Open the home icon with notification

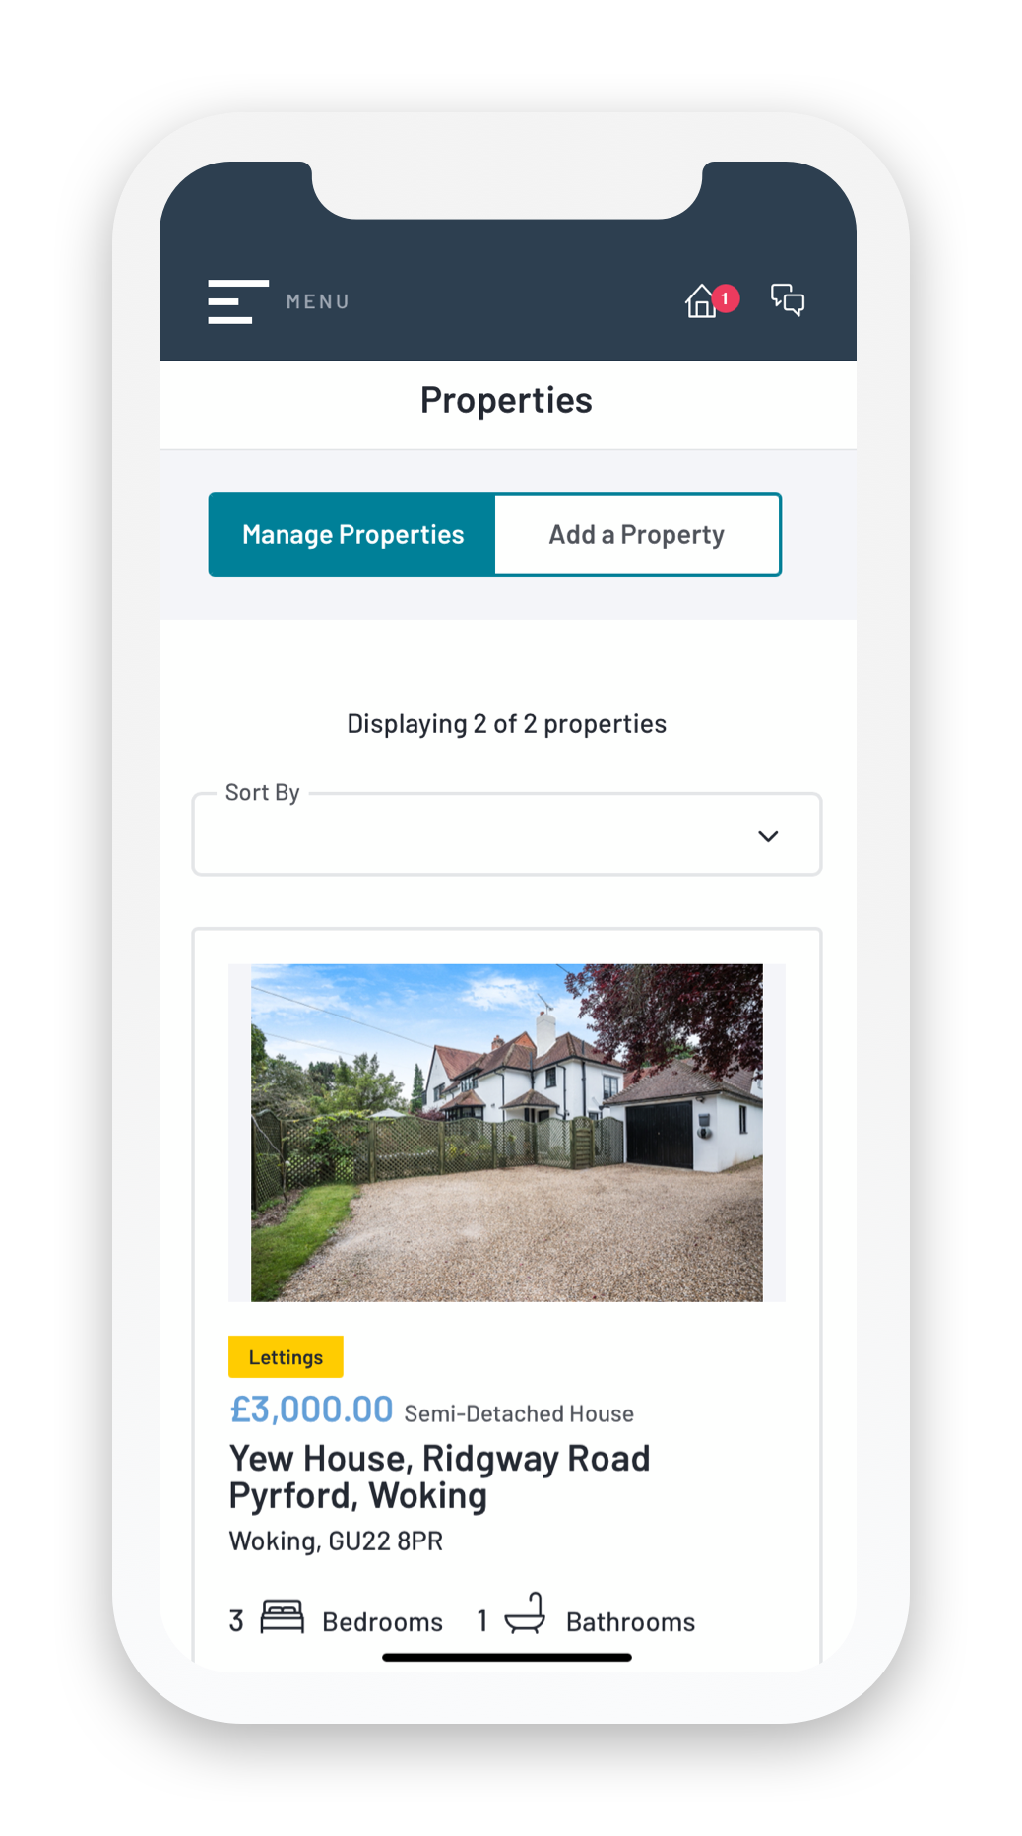[701, 301]
